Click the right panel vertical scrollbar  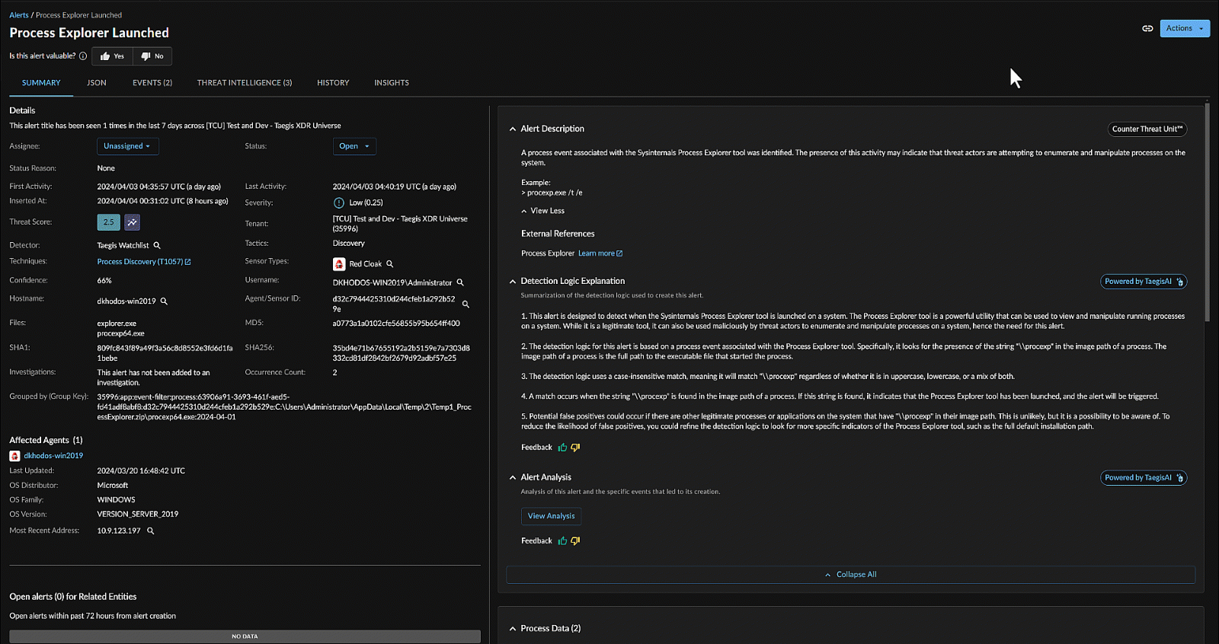tap(1208, 213)
